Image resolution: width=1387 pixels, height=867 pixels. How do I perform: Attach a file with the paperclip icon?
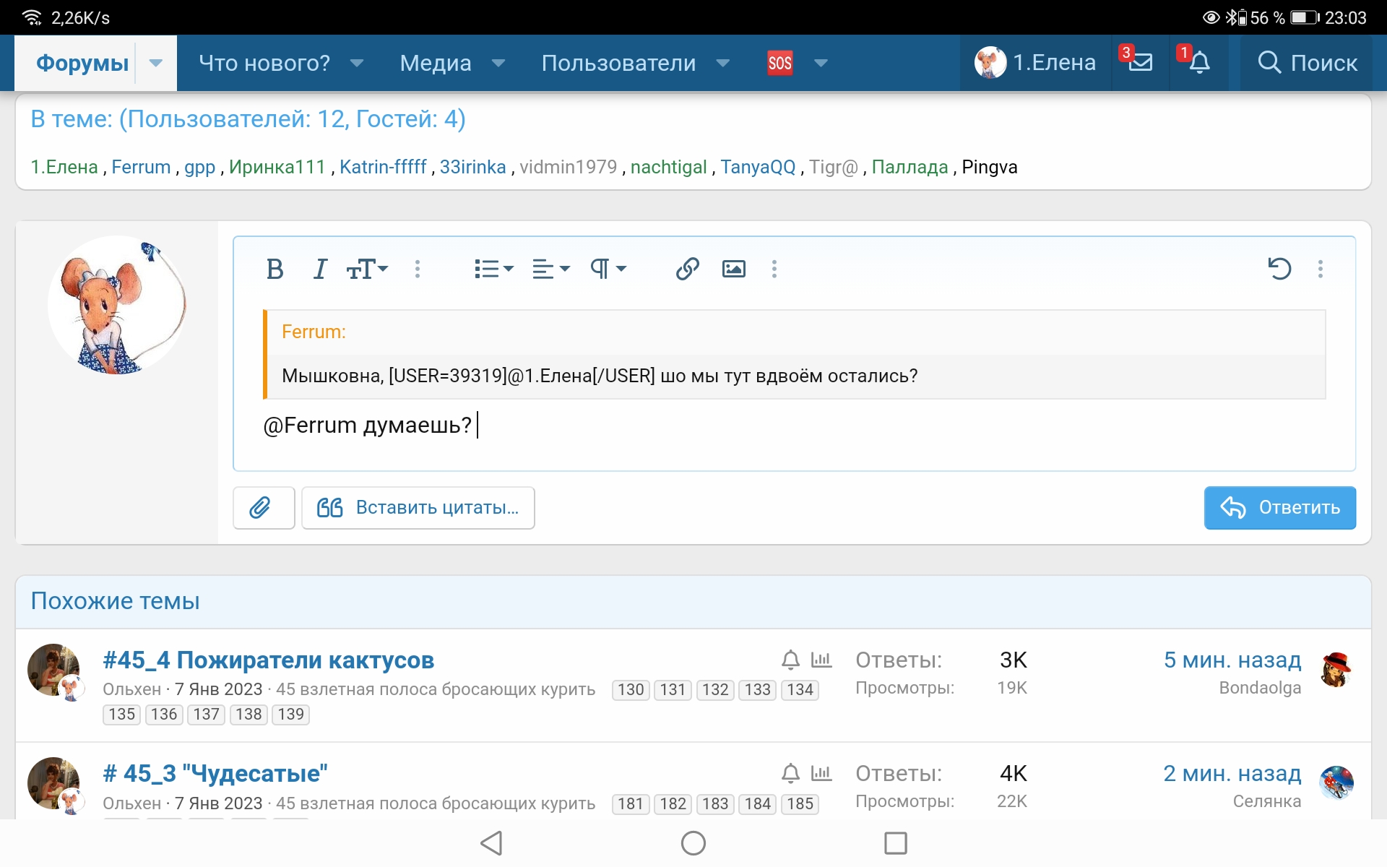pyautogui.click(x=263, y=507)
